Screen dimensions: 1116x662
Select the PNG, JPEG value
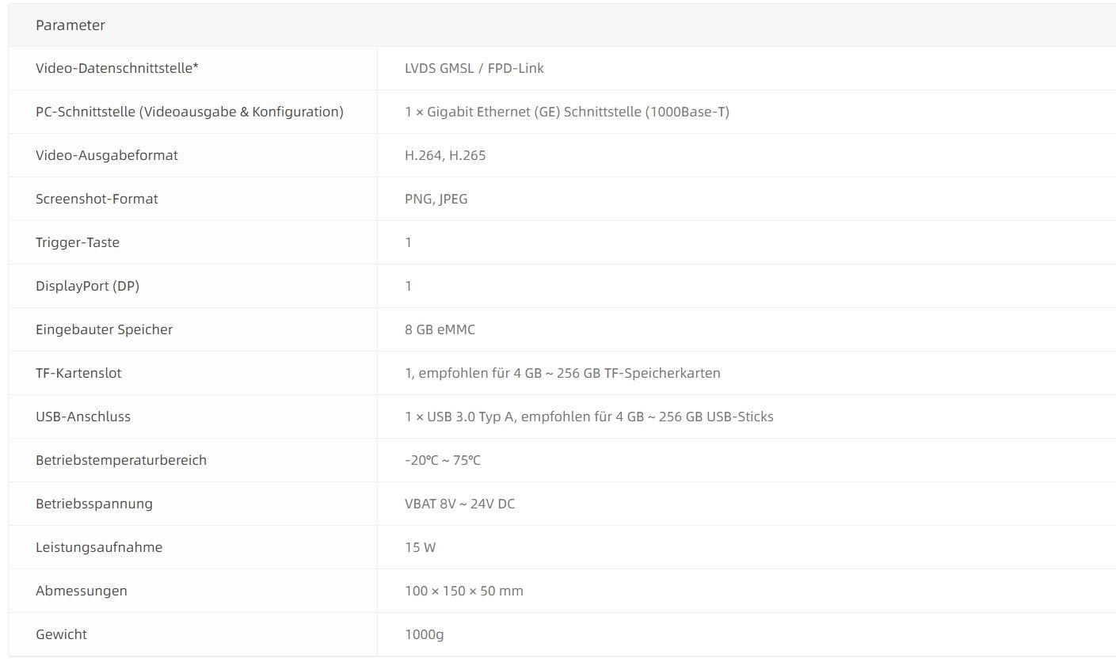point(436,199)
